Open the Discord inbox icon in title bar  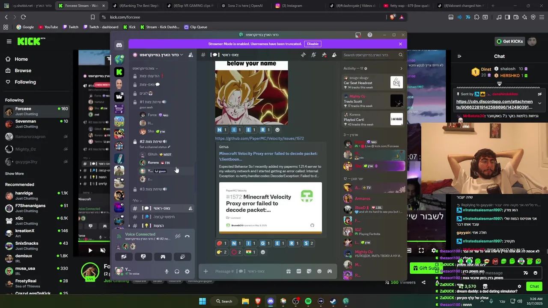click(x=358, y=35)
